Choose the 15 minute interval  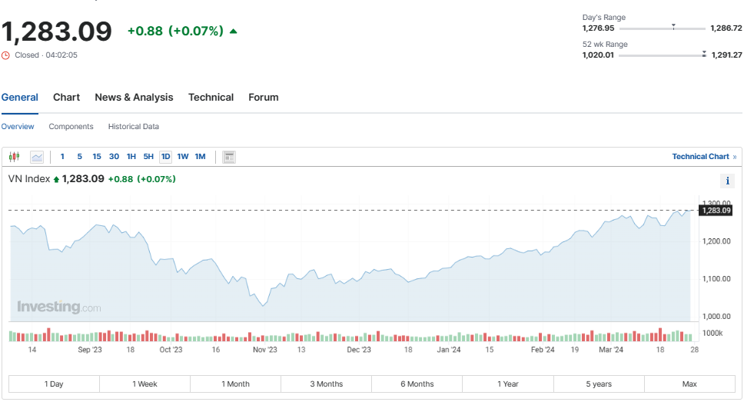(97, 157)
